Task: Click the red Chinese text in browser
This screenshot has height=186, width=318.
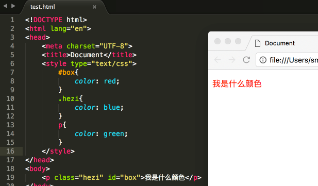Action: [237, 83]
